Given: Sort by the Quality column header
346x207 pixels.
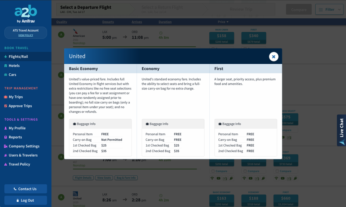Looking at the screenshot, I should [62, 22].
